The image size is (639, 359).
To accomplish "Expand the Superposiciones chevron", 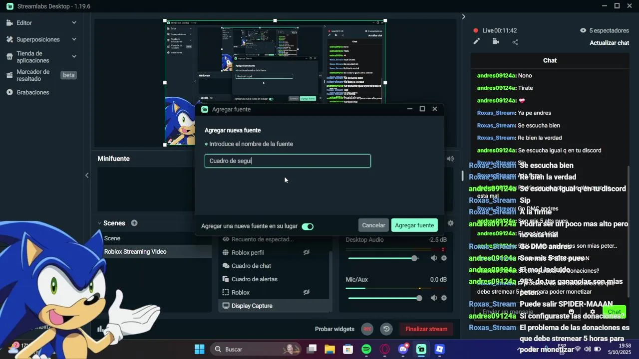I will pyautogui.click(x=74, y=39).
